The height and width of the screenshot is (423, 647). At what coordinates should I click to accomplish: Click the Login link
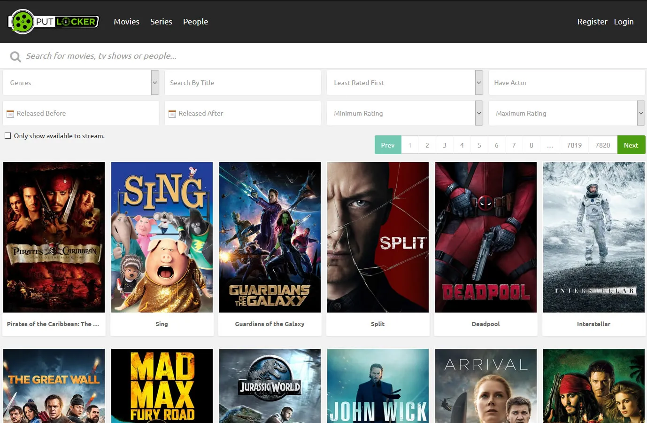click(x=624, y=22)
